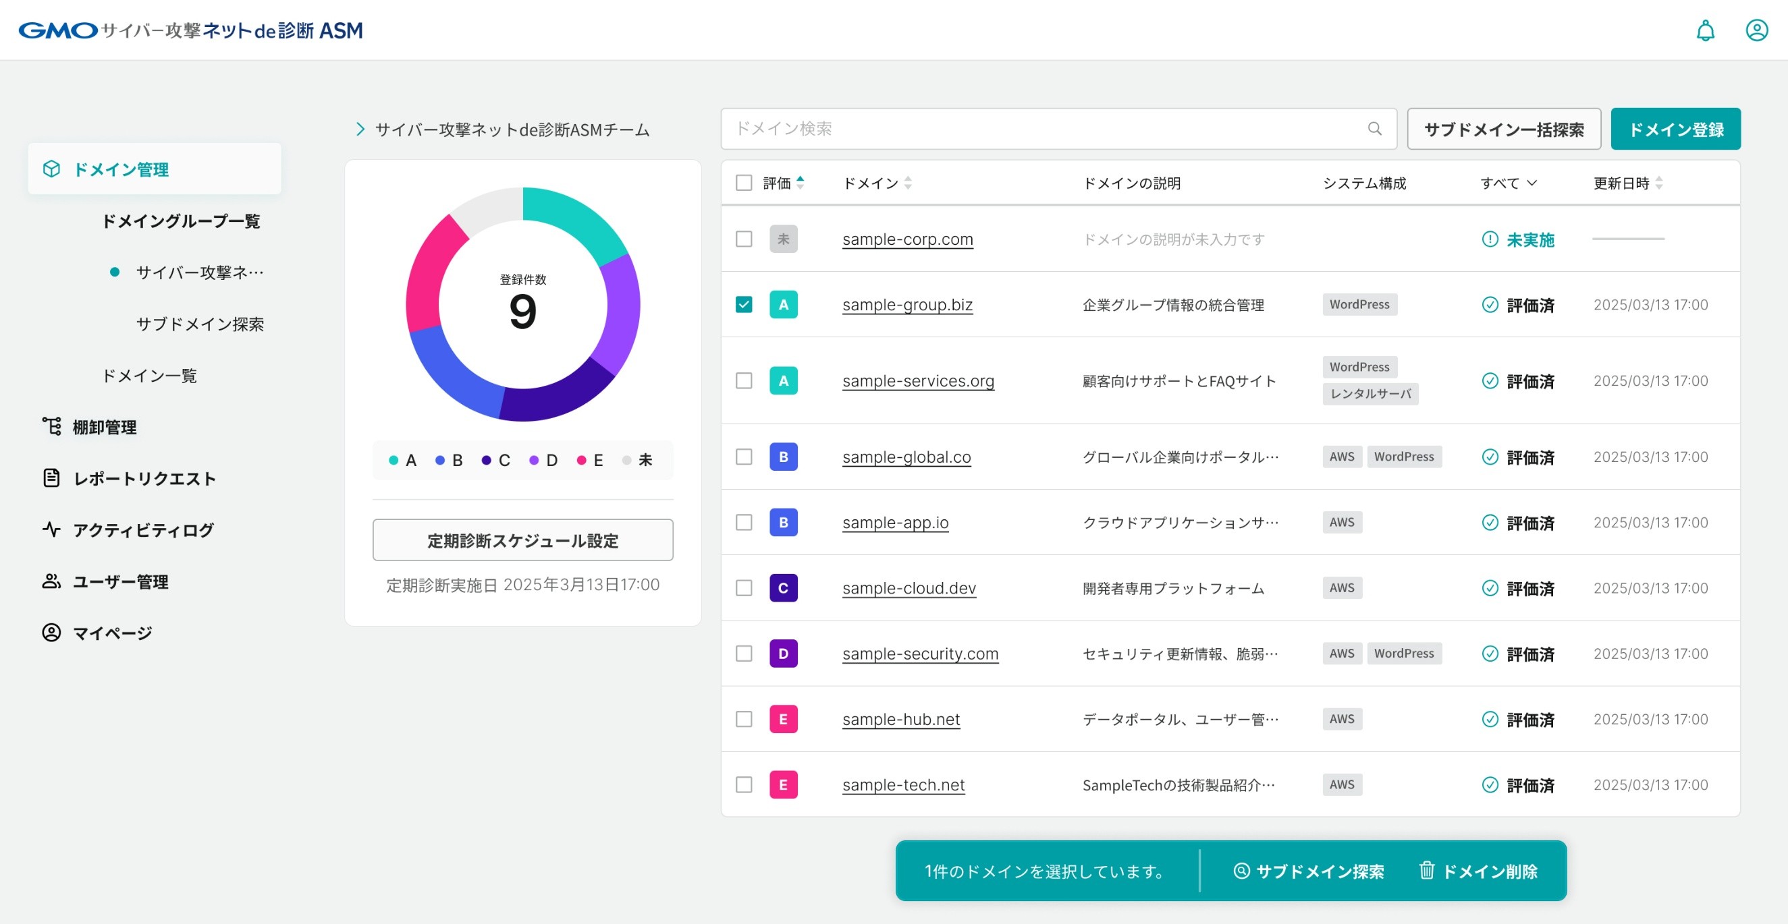The width and height of the screenshot is (1788, 924).
Task: Open the sample-security.com domain link
Action: coord(920,654)
